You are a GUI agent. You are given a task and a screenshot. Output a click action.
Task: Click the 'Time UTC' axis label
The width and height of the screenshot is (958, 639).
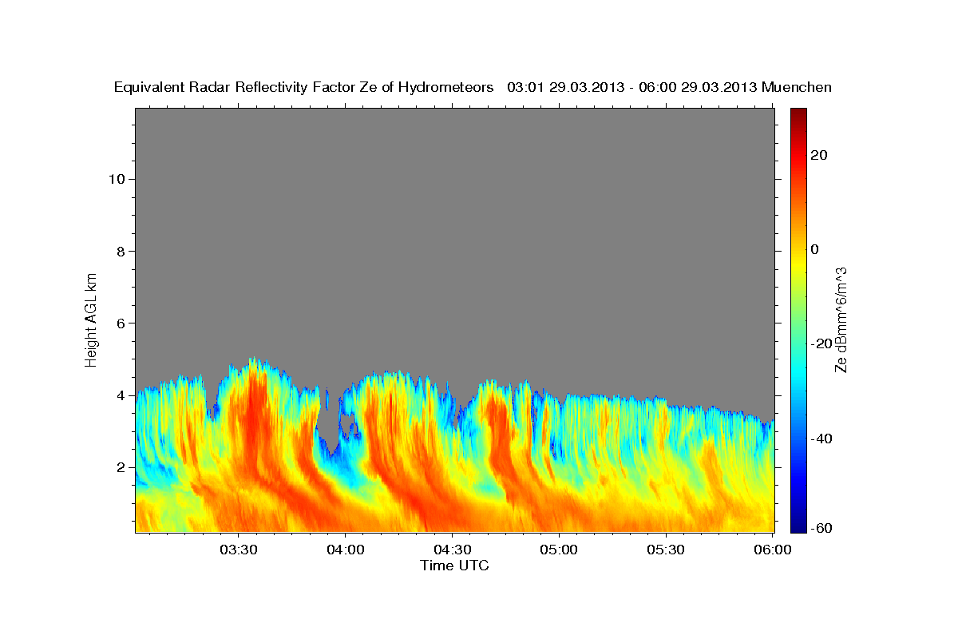click(x=454, y=566)
